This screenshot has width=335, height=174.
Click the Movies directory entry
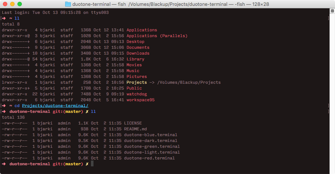[x=134, y=65]
